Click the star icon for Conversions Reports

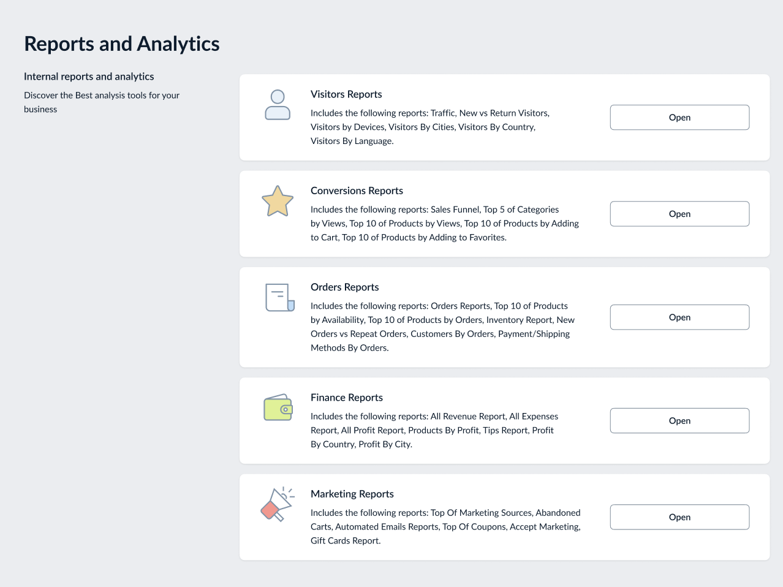278,201
